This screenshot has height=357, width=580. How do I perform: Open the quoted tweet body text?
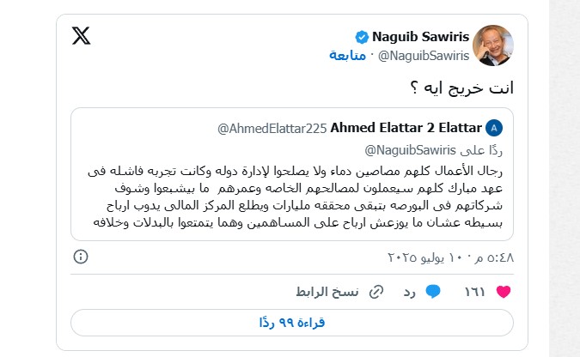point(296,197)
